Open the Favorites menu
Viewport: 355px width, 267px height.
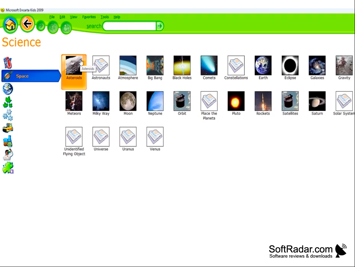89,17
